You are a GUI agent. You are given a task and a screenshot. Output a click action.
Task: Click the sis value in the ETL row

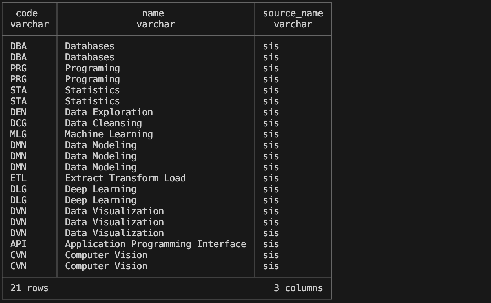[x=271, y=178]
